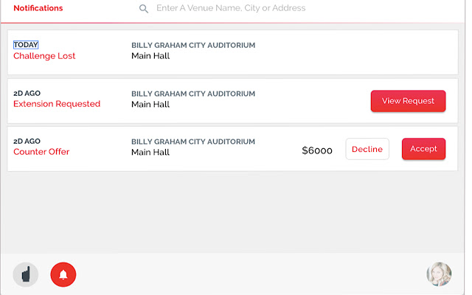
Task: Click Main Hall in Extension Requested row
Action: click(150, 105)
